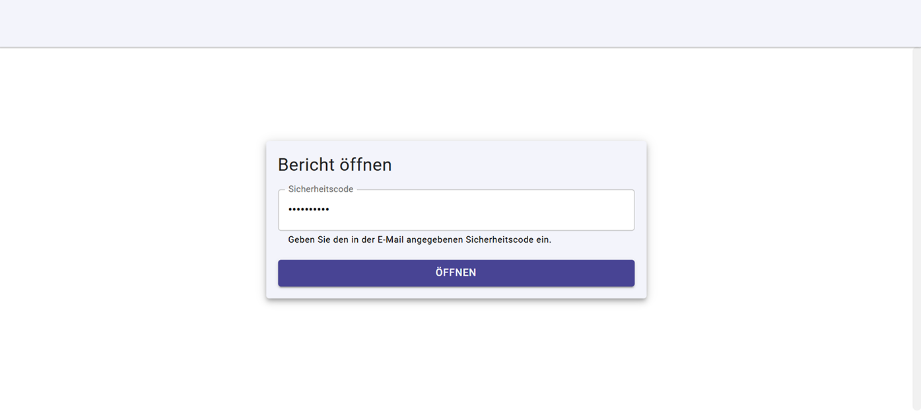The image size is (921, 411).
Task: Click the word "E-Mail" in the hint text
Action: tap(390, 240)
